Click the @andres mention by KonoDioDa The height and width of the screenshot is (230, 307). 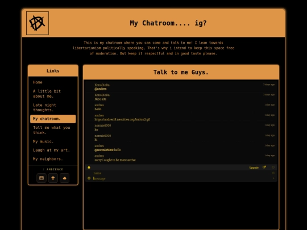[x=101, y=89]
